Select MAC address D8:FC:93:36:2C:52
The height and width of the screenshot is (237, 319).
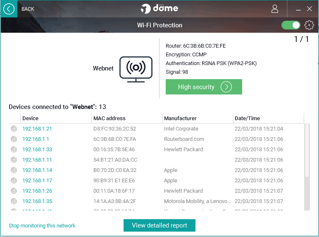(114, 129)
